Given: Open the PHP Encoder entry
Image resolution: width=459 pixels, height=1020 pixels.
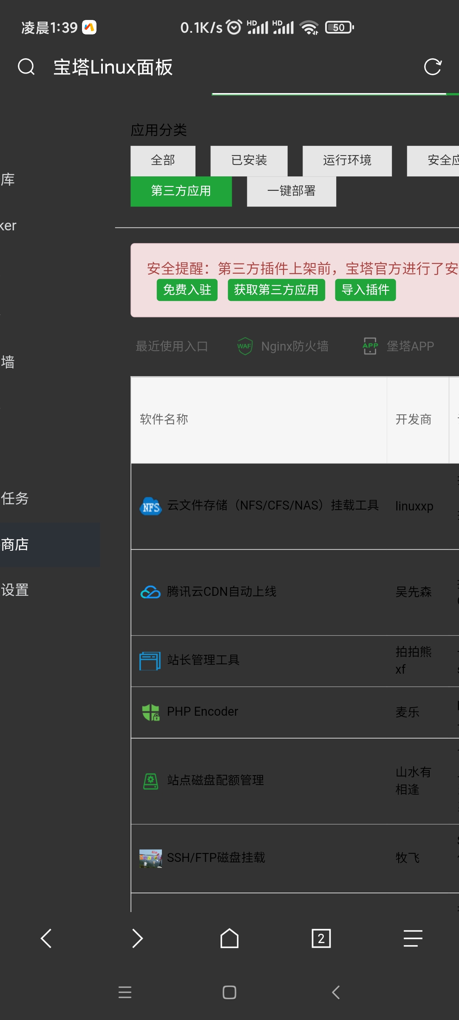Looking at the screenshot, I should pos(202,711).
